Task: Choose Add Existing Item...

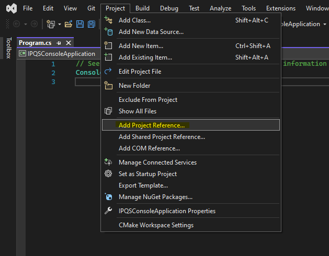Action: click(191, 57)
